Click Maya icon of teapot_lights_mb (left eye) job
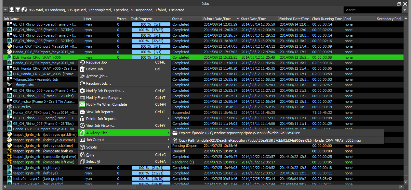Image resolution: width=411 pixels, height=190 pixels. tap(9, 173)
